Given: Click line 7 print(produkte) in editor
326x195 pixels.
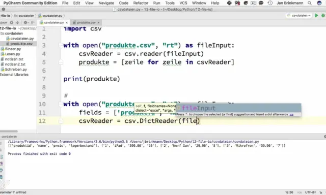Looking at the screenshot, I should (92, 79).
